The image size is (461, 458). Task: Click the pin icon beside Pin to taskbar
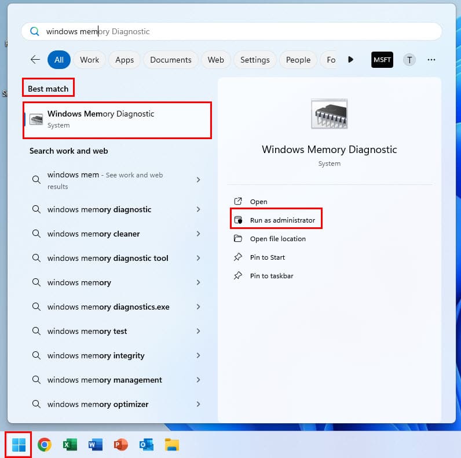tap(237, 275)
